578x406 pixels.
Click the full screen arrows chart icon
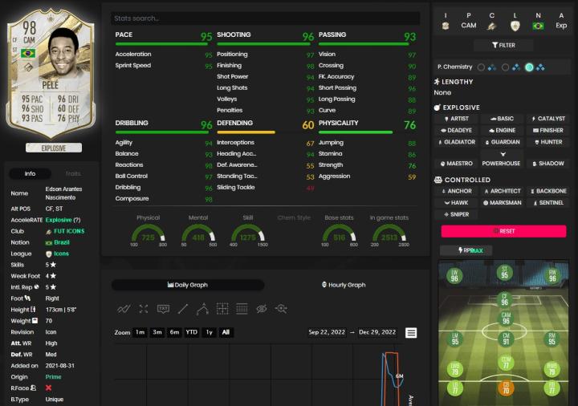[143, 309]
